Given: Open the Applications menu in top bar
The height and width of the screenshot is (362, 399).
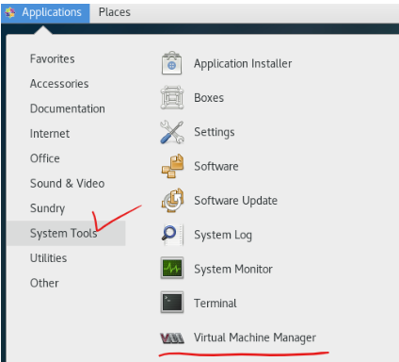Looking at the screenshot, I should 45,12.
